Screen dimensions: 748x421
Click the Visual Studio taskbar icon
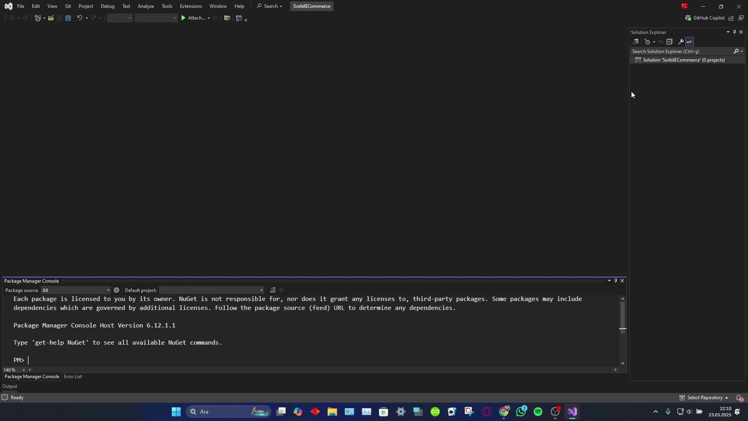pyautogui.click(x=572, y=412)
